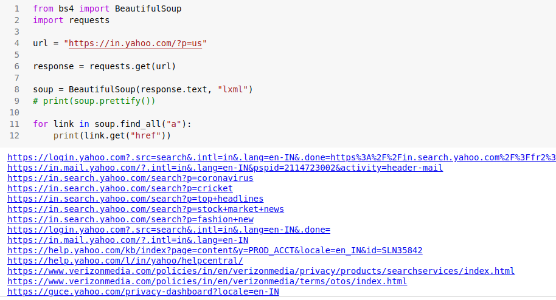Open the login.yahoo.com link ending in done=
Image resolution: width=556 pixels, height=300 pixels.
pos(169,230)
